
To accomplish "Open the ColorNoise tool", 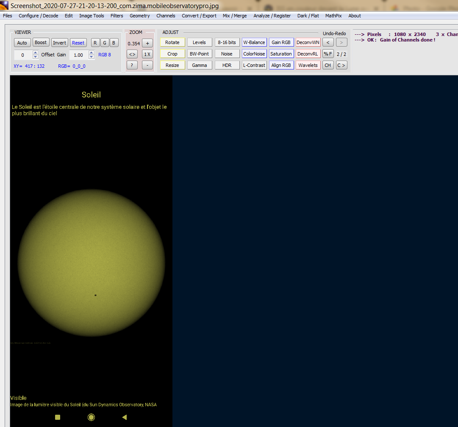I will (x=254, y=54).
